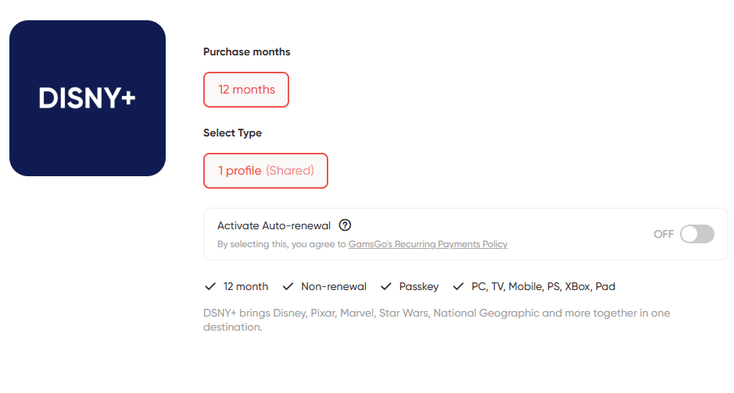Viewport: 734px width, 393px height.
Task: Click the (Shared) text in profile option
Action: [x=290, y=171]
